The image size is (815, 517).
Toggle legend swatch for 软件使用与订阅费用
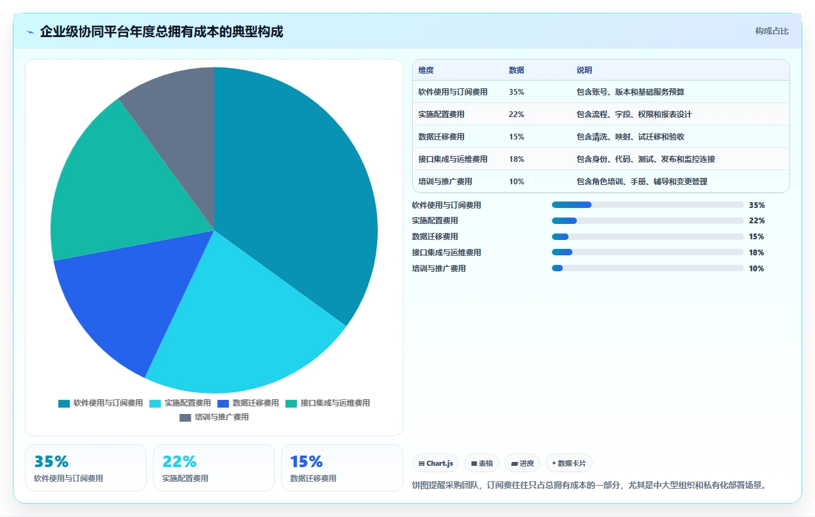pyautogui.click(x=64, y=403)
